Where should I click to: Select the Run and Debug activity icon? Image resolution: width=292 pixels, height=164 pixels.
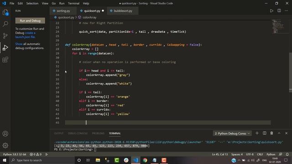coord(5,48)
